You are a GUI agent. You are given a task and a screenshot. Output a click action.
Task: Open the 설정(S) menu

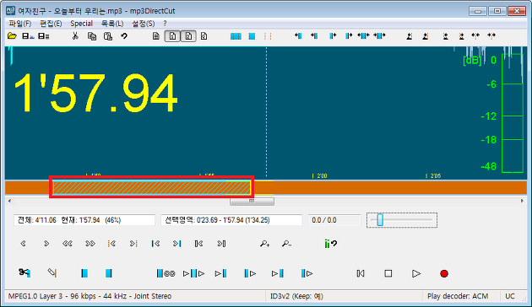(x=144, y=24)
